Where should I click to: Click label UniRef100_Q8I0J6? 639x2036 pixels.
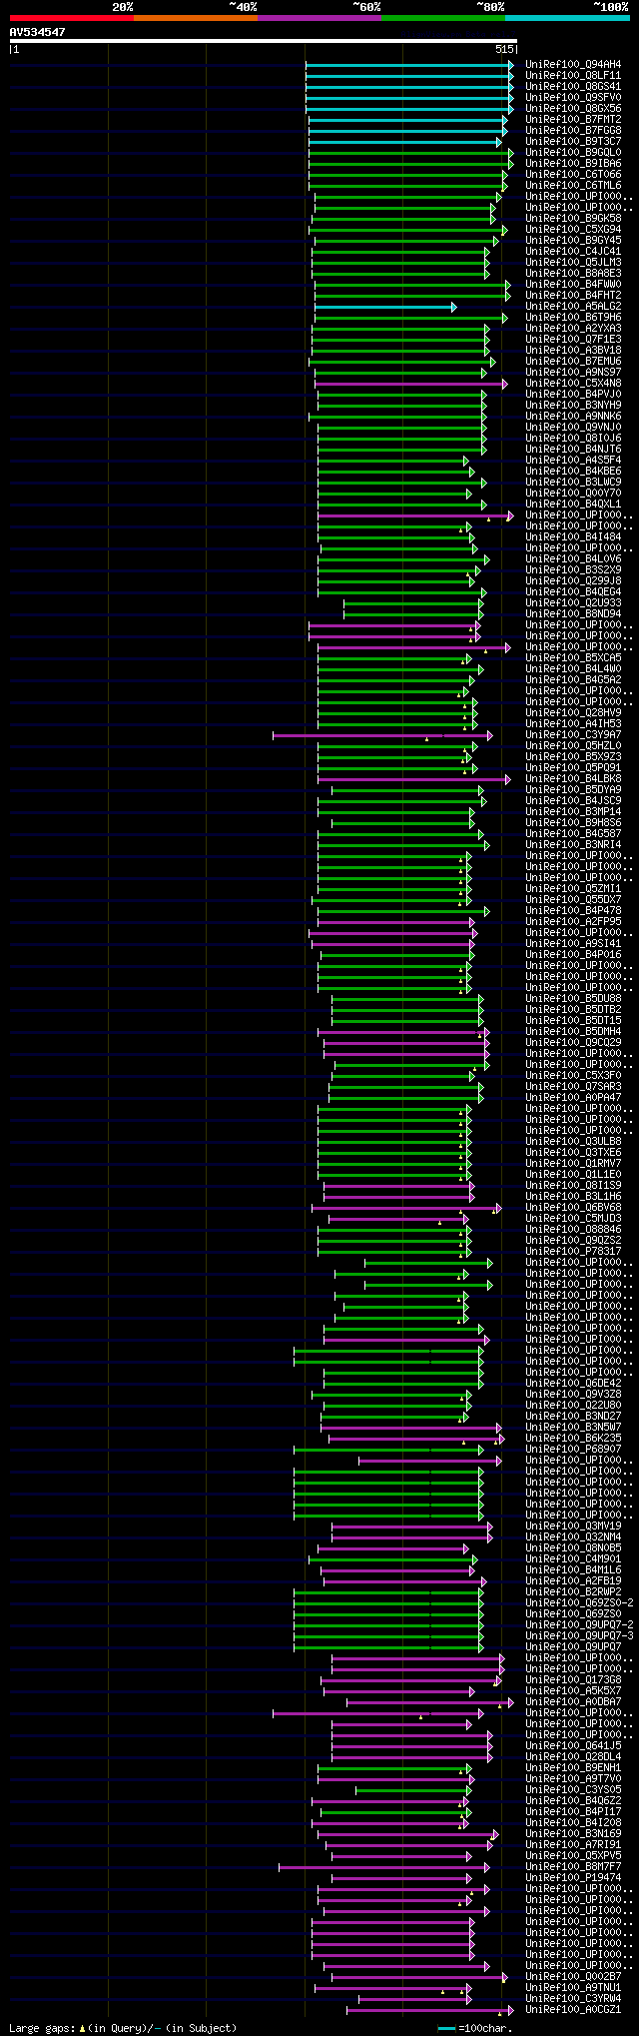573,439
